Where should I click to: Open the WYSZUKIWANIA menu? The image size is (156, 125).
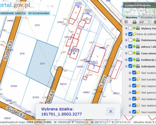click(39, 13)
